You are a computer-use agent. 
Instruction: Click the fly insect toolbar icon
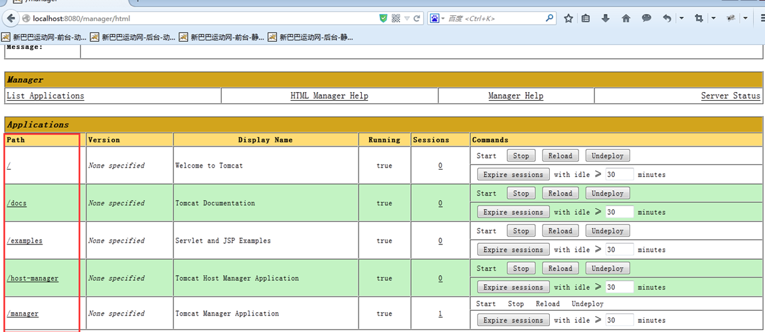[x=730, y=19]
